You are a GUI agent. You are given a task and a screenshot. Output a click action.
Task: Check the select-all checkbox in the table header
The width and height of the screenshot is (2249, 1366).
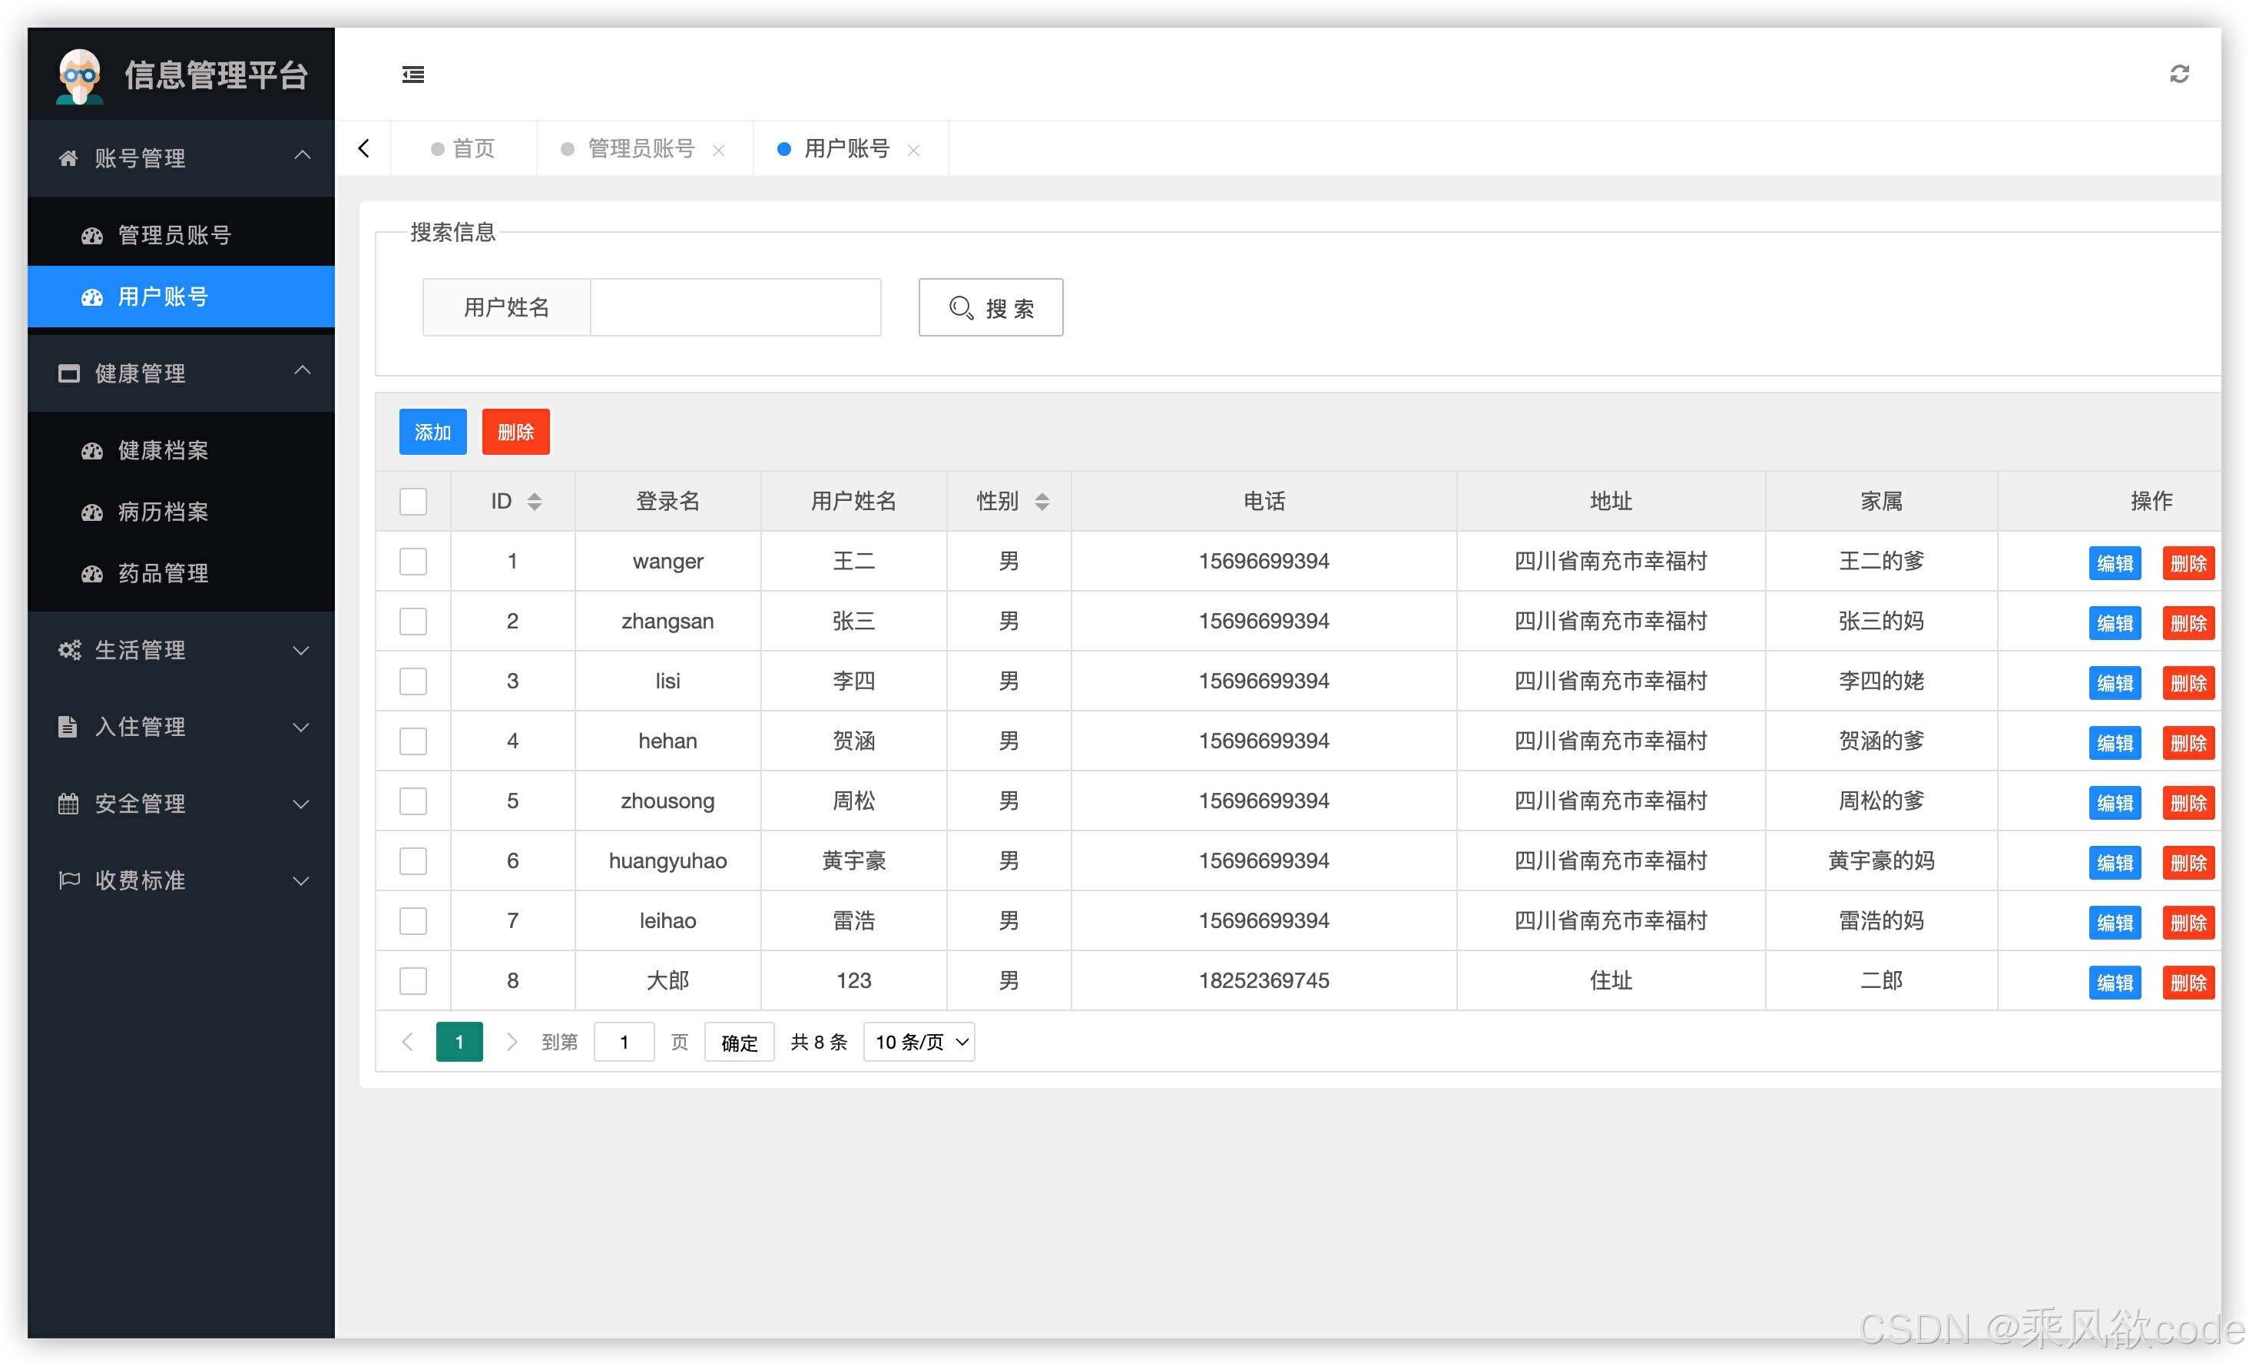[412, 500]
